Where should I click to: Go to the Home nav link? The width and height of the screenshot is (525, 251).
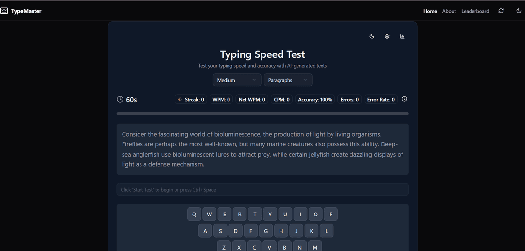[x=430, y=11]
